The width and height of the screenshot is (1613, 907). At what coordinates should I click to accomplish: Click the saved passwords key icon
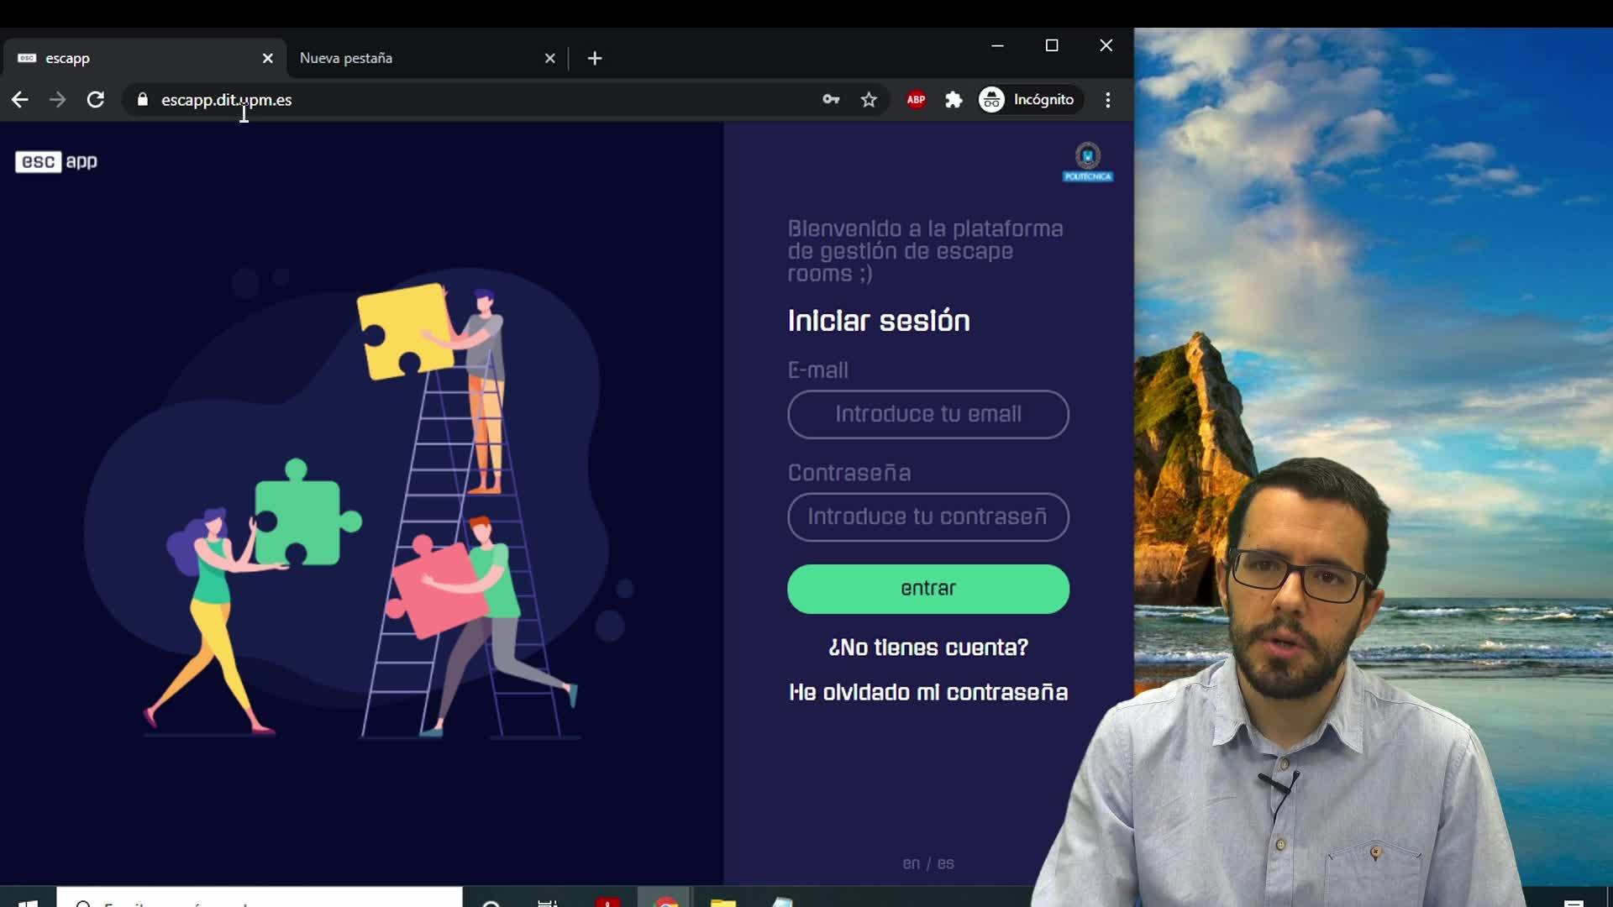pos(831,100)
